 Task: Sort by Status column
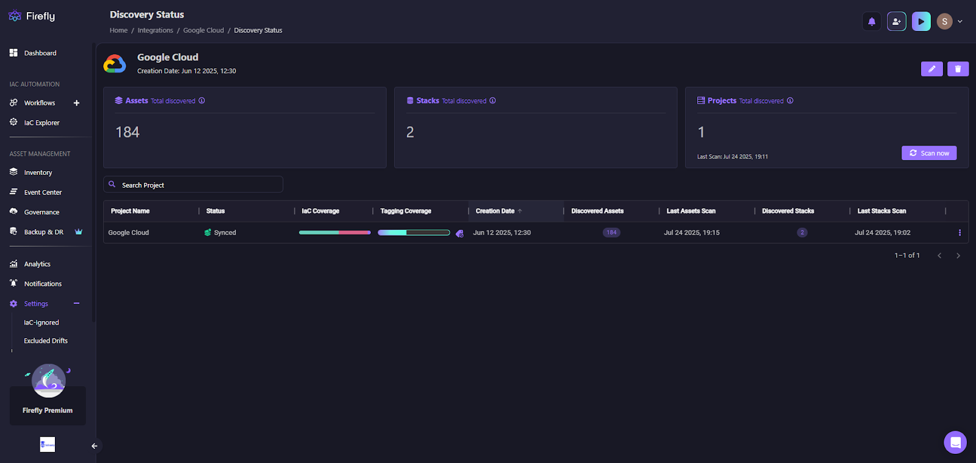215,211
